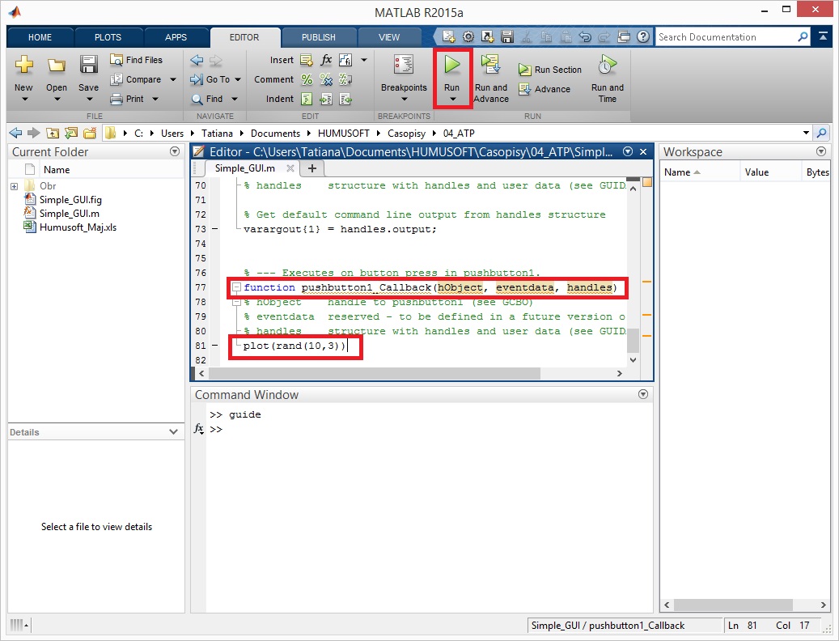Expand the Obr folder in Current Folder
This screenshot has height=641, width=839.
pyautogui.click(x=15, y=186)
